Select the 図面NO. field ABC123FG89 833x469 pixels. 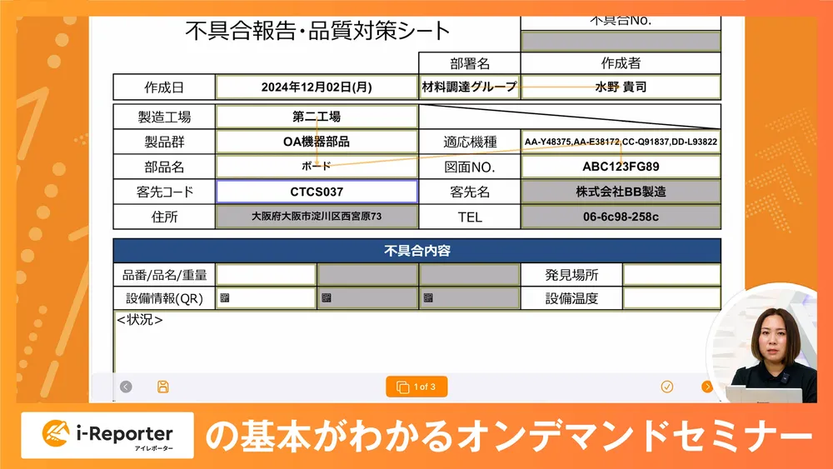(621, 167)
